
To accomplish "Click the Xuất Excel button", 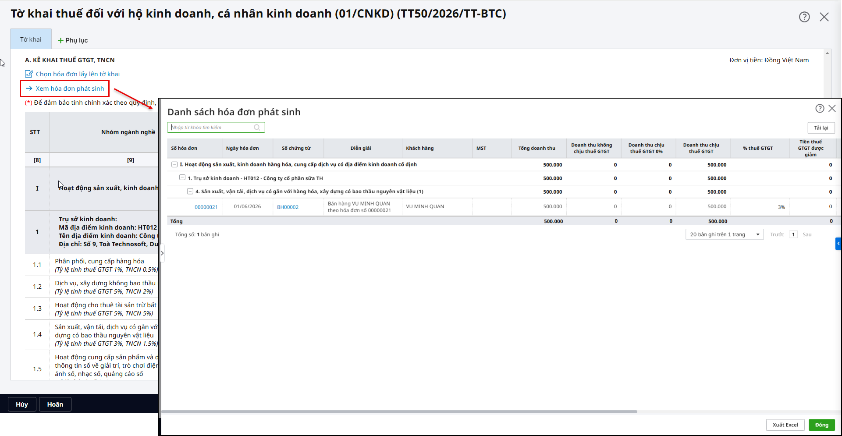I will (x=785, y=425).
